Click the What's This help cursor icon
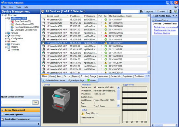Image resolution: width=179 pixels, height=127 pixels. point(176,7)
